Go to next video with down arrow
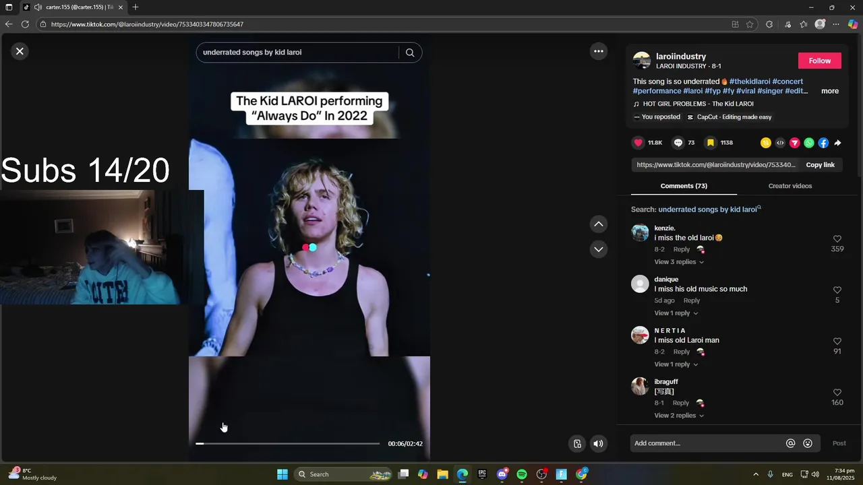Viewport: 863px width, 485px height. (x=598, y=249)
